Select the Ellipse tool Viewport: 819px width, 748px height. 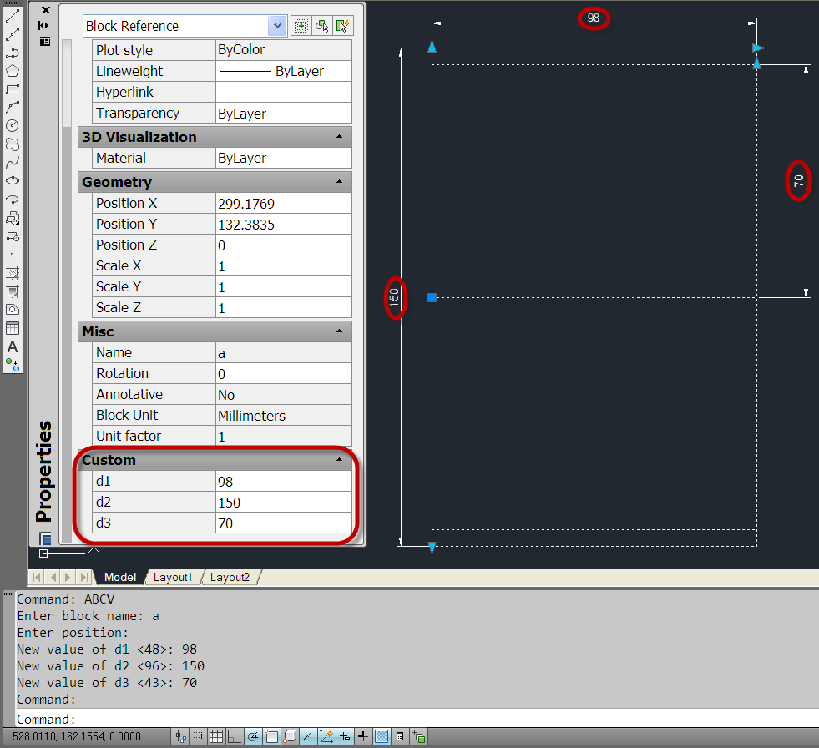point(12,180)
